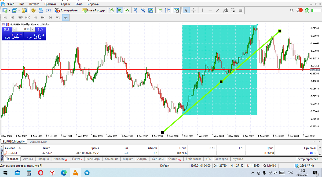Select the equidistant channel tool
The image size is (322, 177).
pos(225,10)
